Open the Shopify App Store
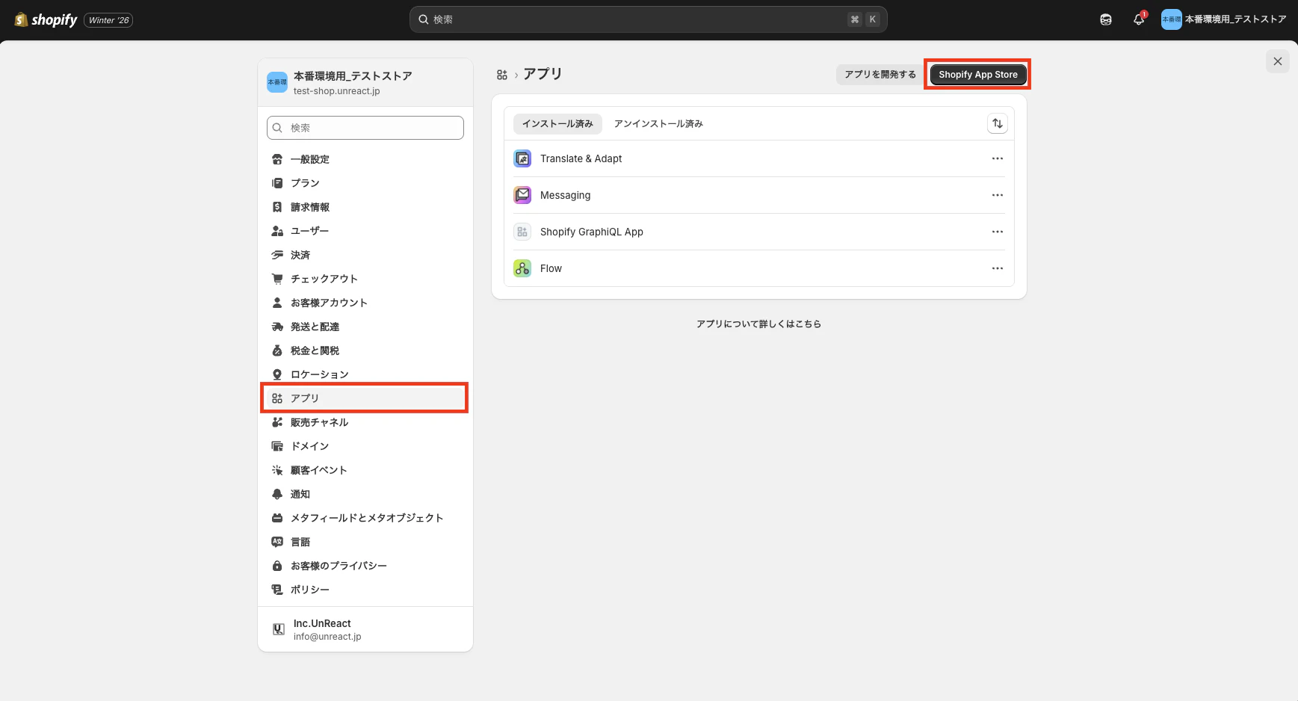The width and height of the screenshot is (1298, 701). pyautogui.click(x=977, y=74)
